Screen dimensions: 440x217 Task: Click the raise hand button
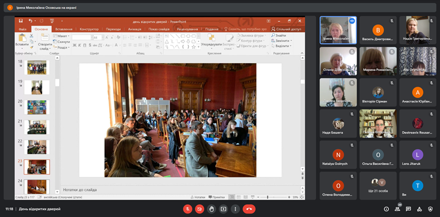211,209
